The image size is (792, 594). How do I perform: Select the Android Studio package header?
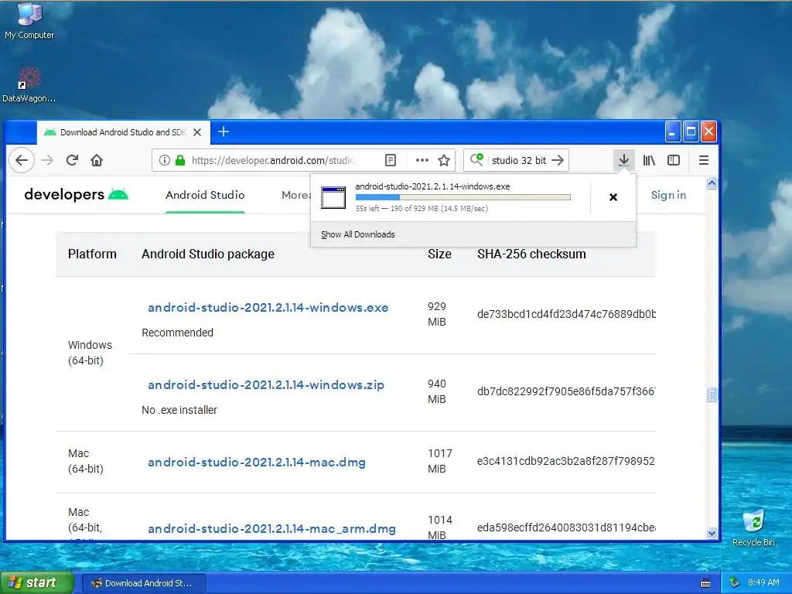click(x=207, y=254)
